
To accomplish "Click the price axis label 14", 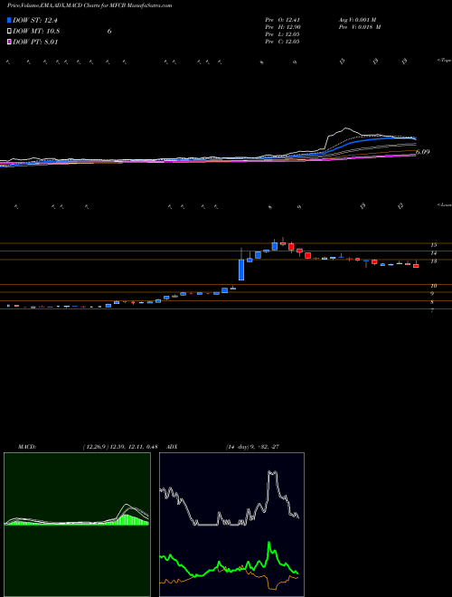I will [434, 253].
